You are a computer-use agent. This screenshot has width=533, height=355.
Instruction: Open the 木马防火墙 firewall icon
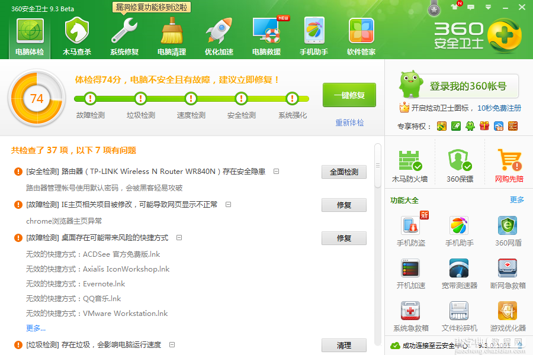tap(410, 166)
